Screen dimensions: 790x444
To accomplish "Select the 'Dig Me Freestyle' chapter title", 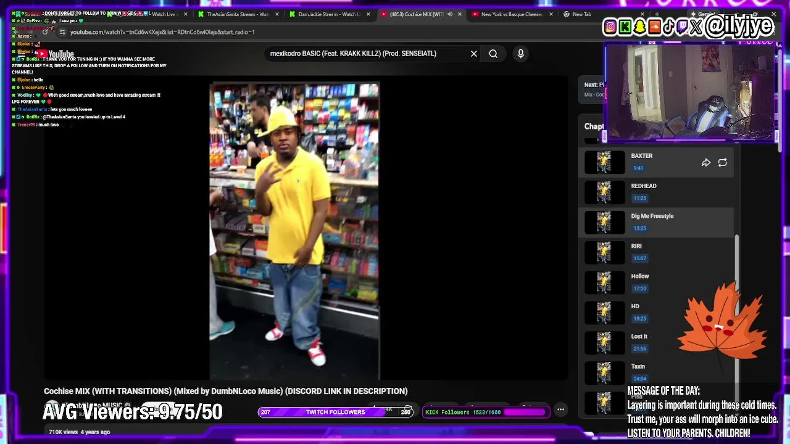I will click(652, 216).
